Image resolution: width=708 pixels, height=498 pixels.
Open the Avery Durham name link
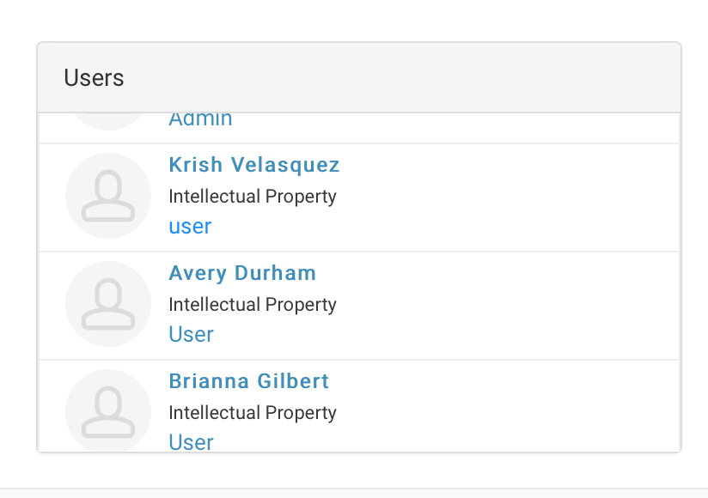coord(242,273)
